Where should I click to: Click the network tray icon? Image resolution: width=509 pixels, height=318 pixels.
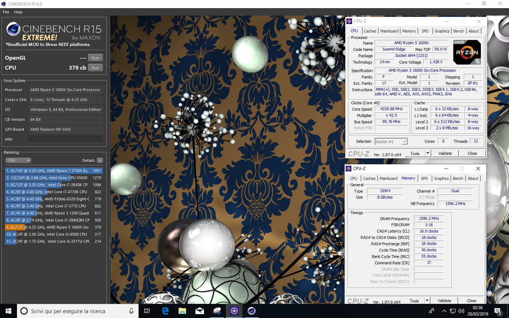tap(453, 311)
